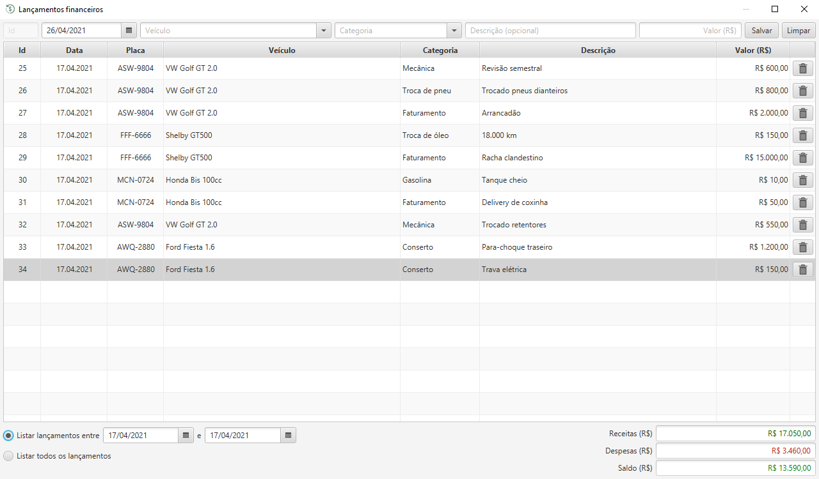The image size is (819, 479).
Task: Select 'Listar todos os lançamentos'
Action: (8, 455)
